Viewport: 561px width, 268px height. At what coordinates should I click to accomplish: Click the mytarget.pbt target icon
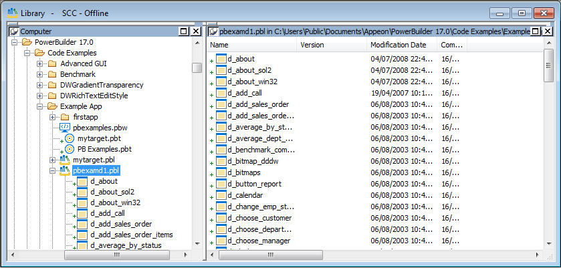pos(70,138)
